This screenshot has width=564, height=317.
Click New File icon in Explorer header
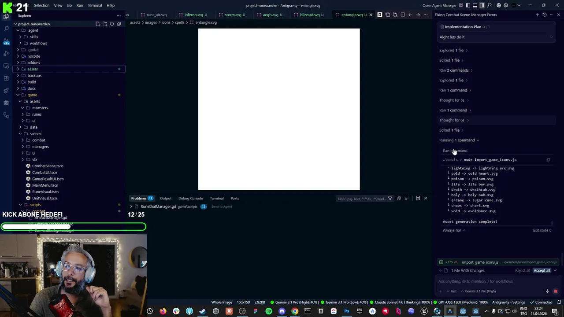(x=98, y=24)
